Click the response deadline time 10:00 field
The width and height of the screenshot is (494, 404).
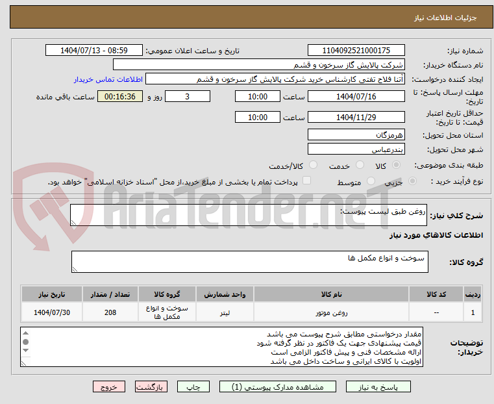pyautogui.click(x=258, y=96)
